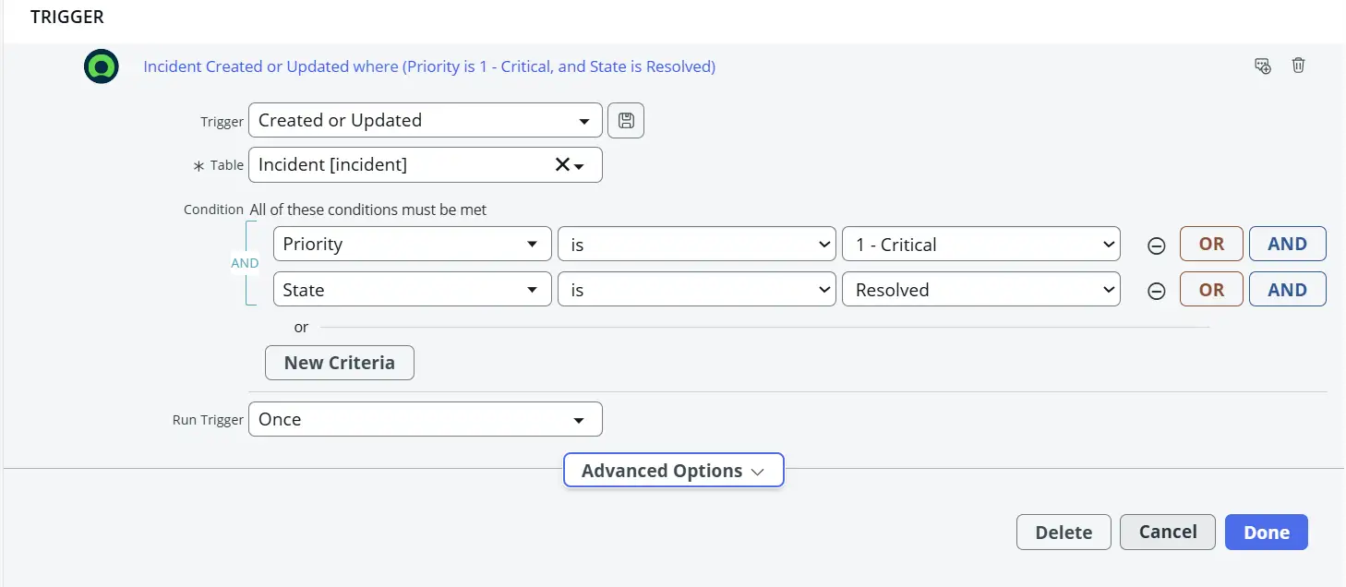Click the New Criteria button
This screenshot has height=587, width=1346.
click(x=340, y=363)
